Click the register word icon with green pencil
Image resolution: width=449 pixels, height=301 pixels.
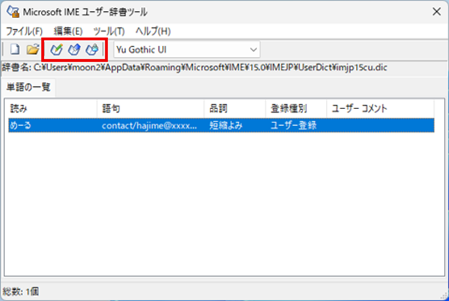56,49
